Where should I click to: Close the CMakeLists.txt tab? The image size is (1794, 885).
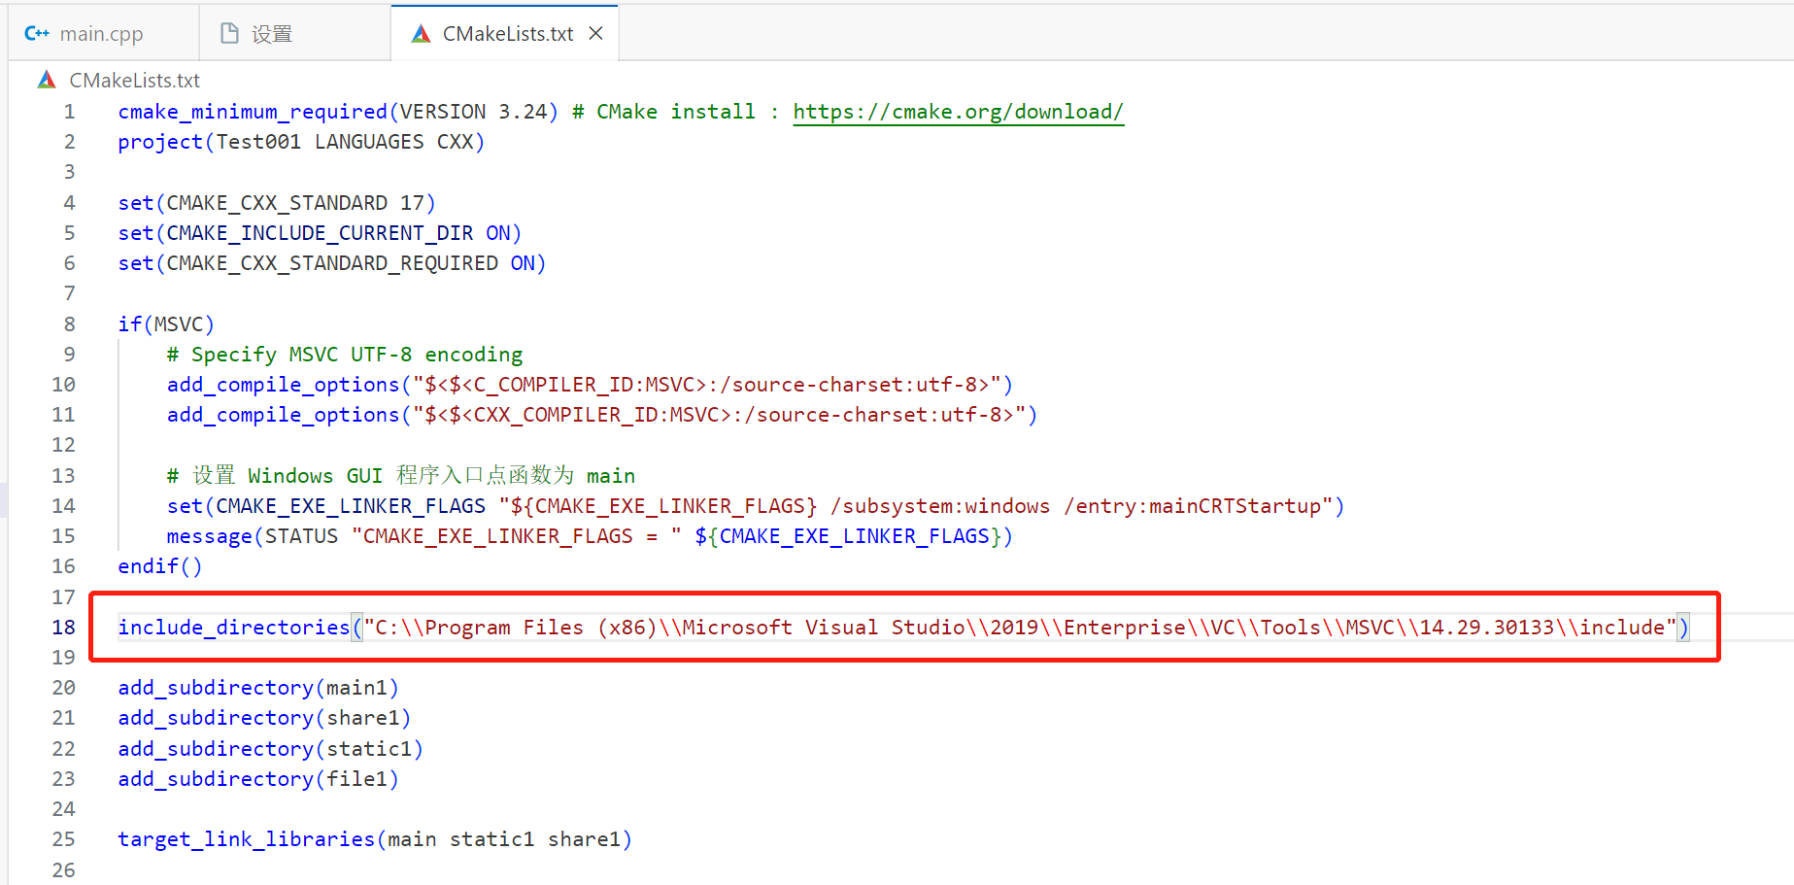tap(595, 31)
